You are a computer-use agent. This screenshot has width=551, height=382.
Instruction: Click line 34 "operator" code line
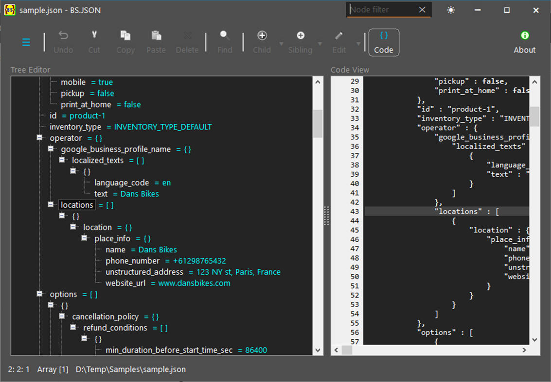pyautogui.click(x=447, y=128)
